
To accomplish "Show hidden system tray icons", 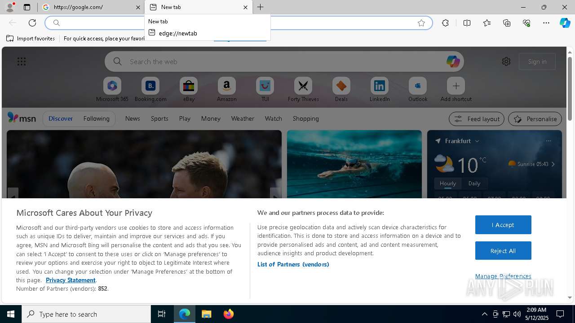I will [484, 314].
